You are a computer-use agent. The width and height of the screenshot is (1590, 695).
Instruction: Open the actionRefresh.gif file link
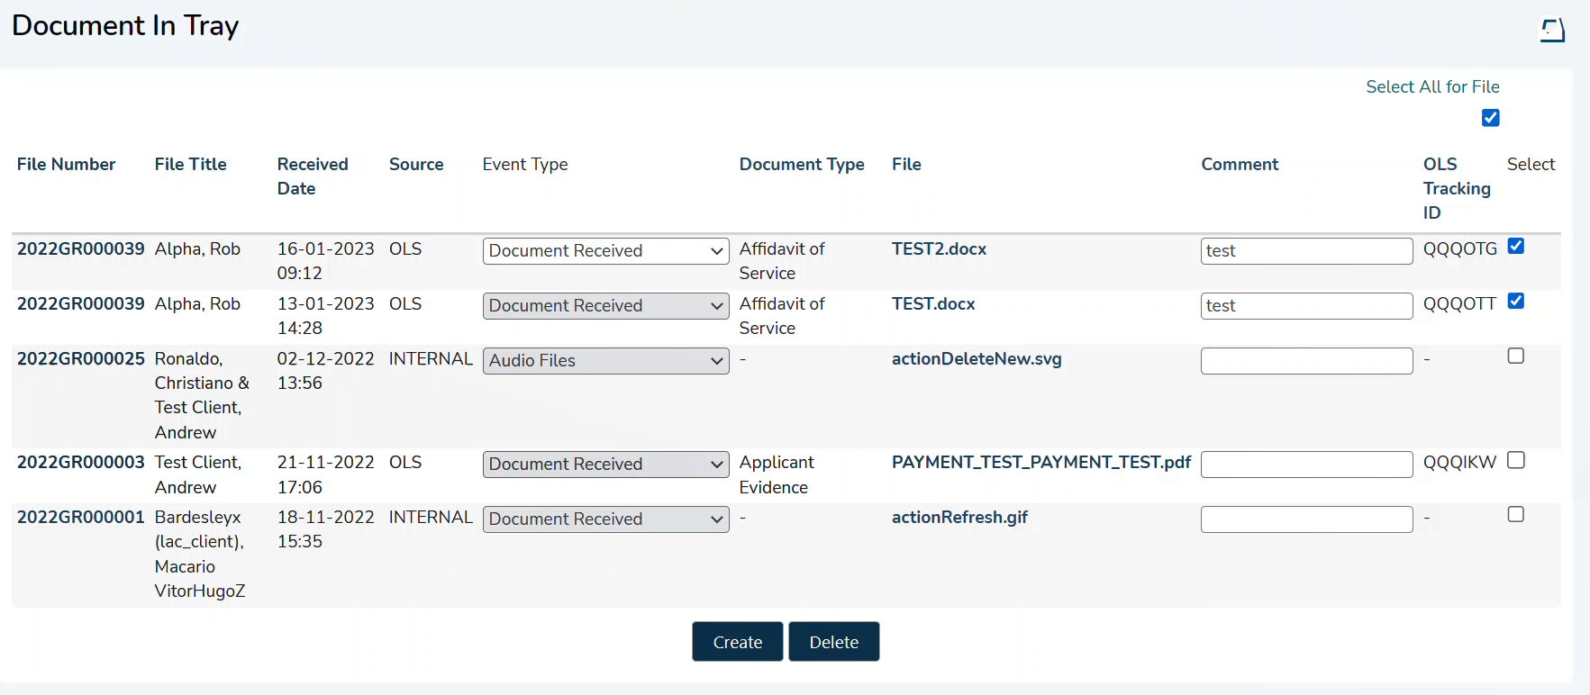959,518
